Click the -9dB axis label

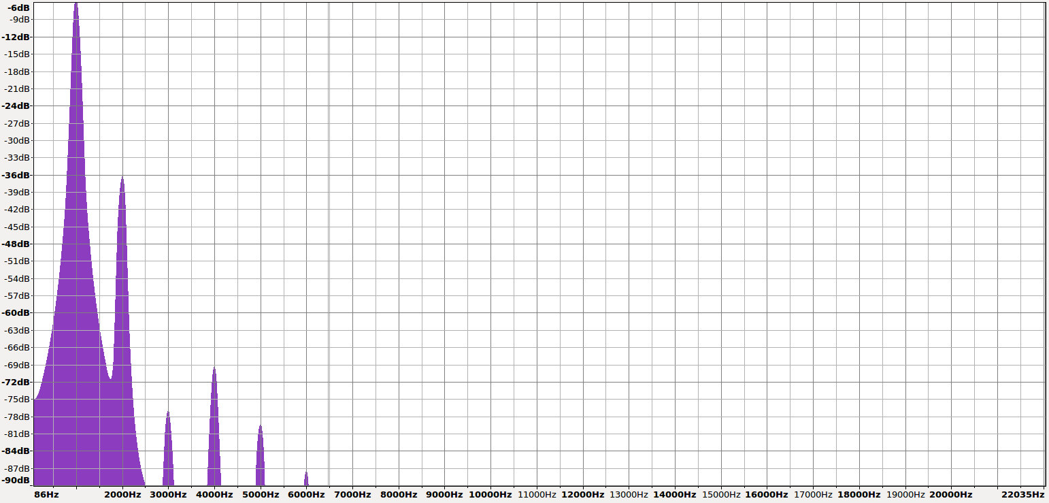[20, 19]
